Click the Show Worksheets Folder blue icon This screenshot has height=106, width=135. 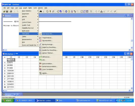coord(61,11)
